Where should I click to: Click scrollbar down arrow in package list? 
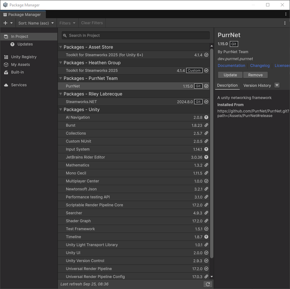tap(212, 277)
